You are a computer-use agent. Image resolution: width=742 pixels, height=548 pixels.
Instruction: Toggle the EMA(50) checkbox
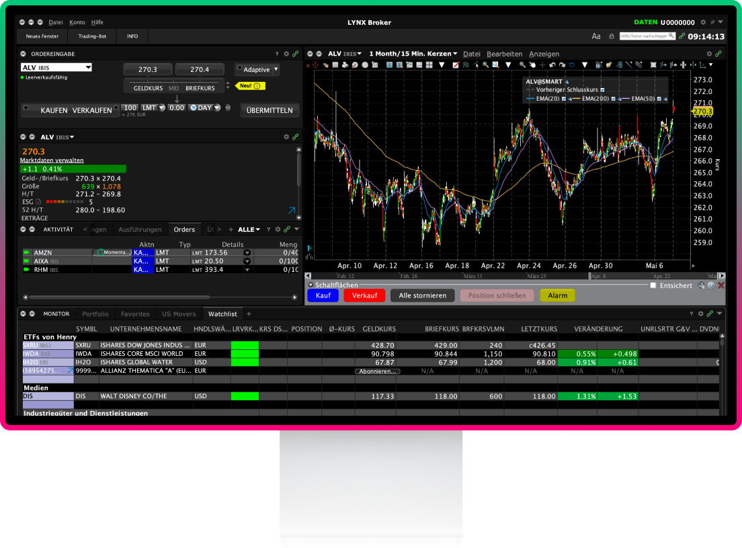pyautogui.click(x=659, y=99)
